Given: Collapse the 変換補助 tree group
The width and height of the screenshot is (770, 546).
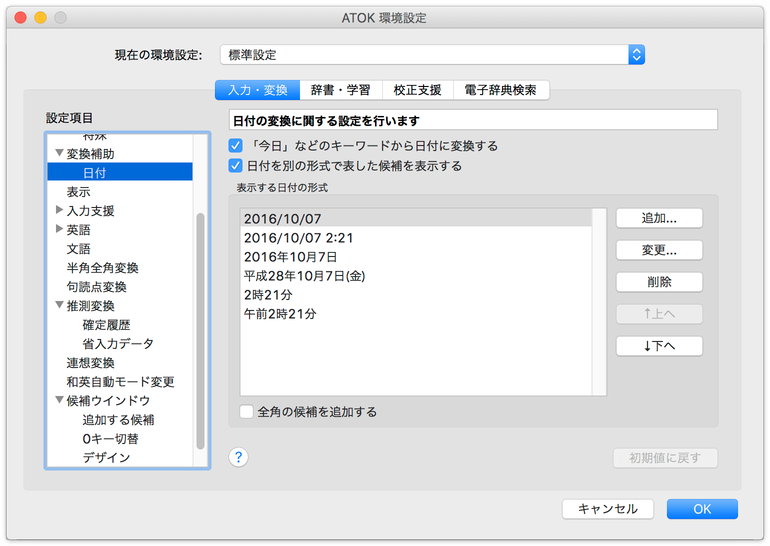Looking at the screenshot, I should pyautogui.click(x=59, y=153).
